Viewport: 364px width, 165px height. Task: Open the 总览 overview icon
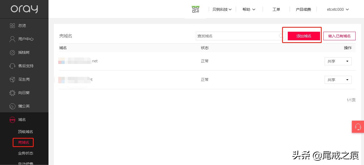(12, 26)
